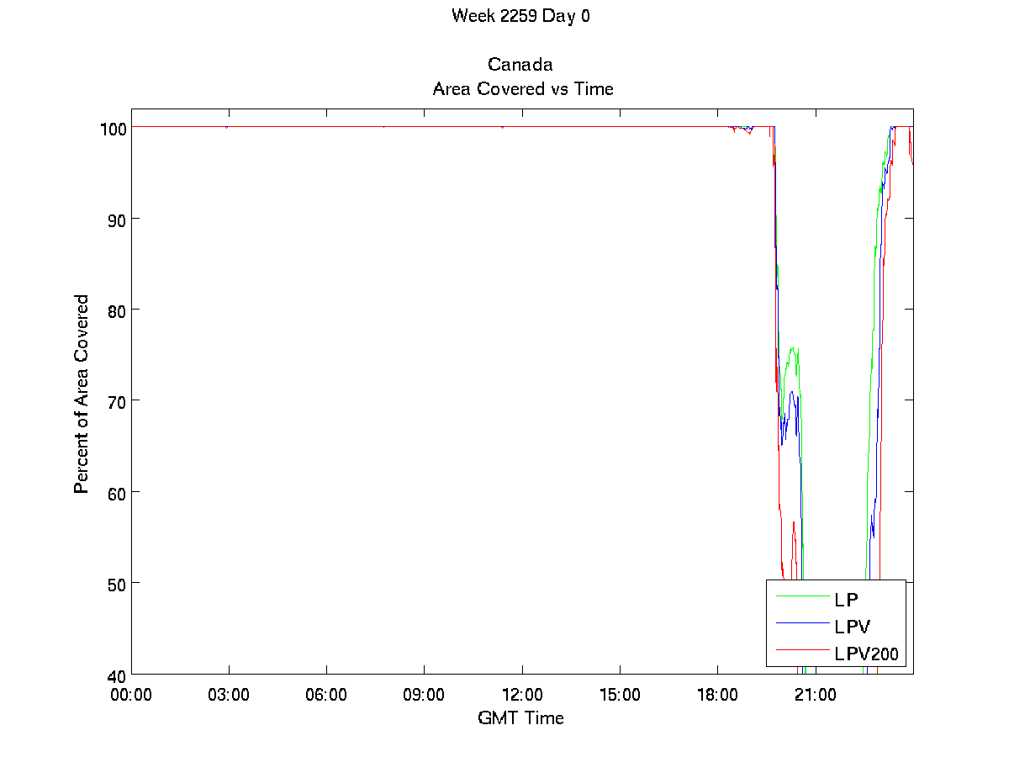This screenshot has height=757, width=1009.
Task: Click the 40 y-axis tick label
Action: point(117,674)
